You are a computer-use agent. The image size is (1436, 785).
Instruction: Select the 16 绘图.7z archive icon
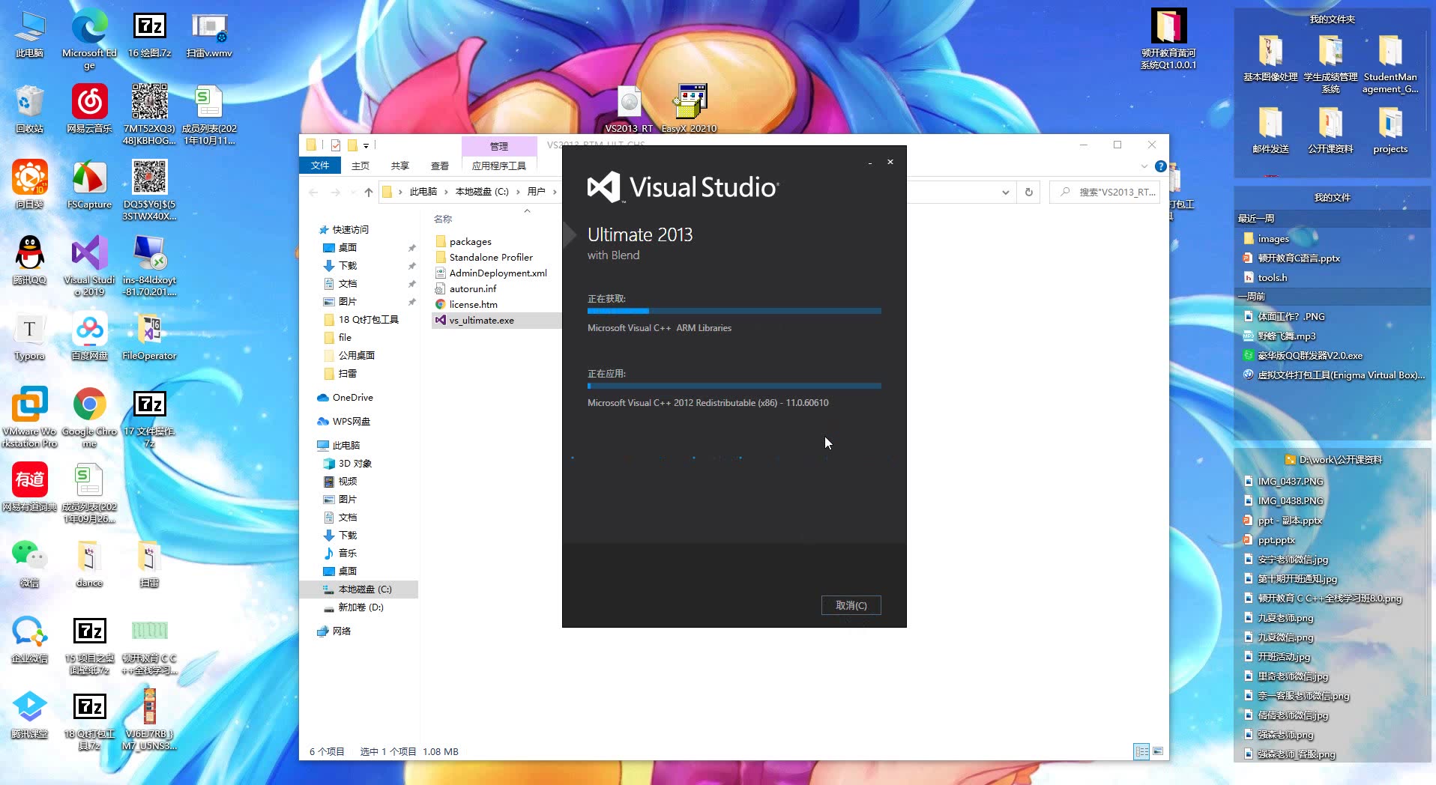(149, 34)
